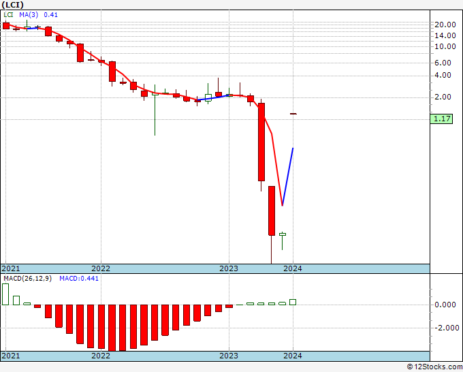Click the latest green MACD bar at 2024
Screen dimensions: 463x372
(293, 302)
